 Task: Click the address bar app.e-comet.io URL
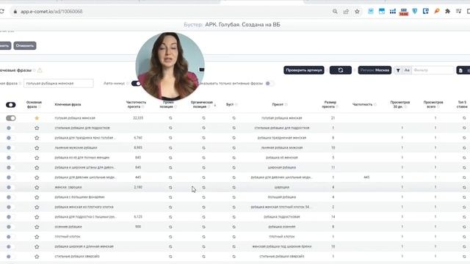coord(51,12)
